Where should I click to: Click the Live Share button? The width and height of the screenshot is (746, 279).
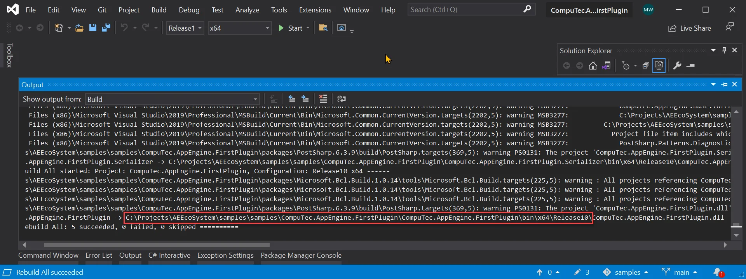click(690, 28)
